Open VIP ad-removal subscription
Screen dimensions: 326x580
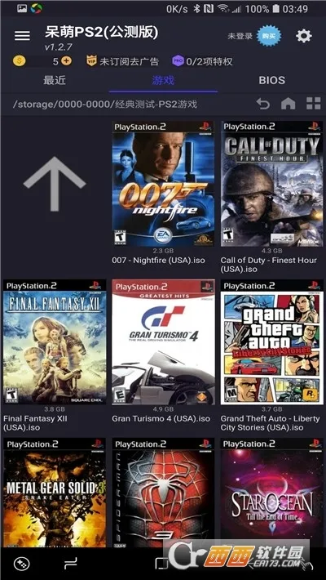tap(122, 61)
